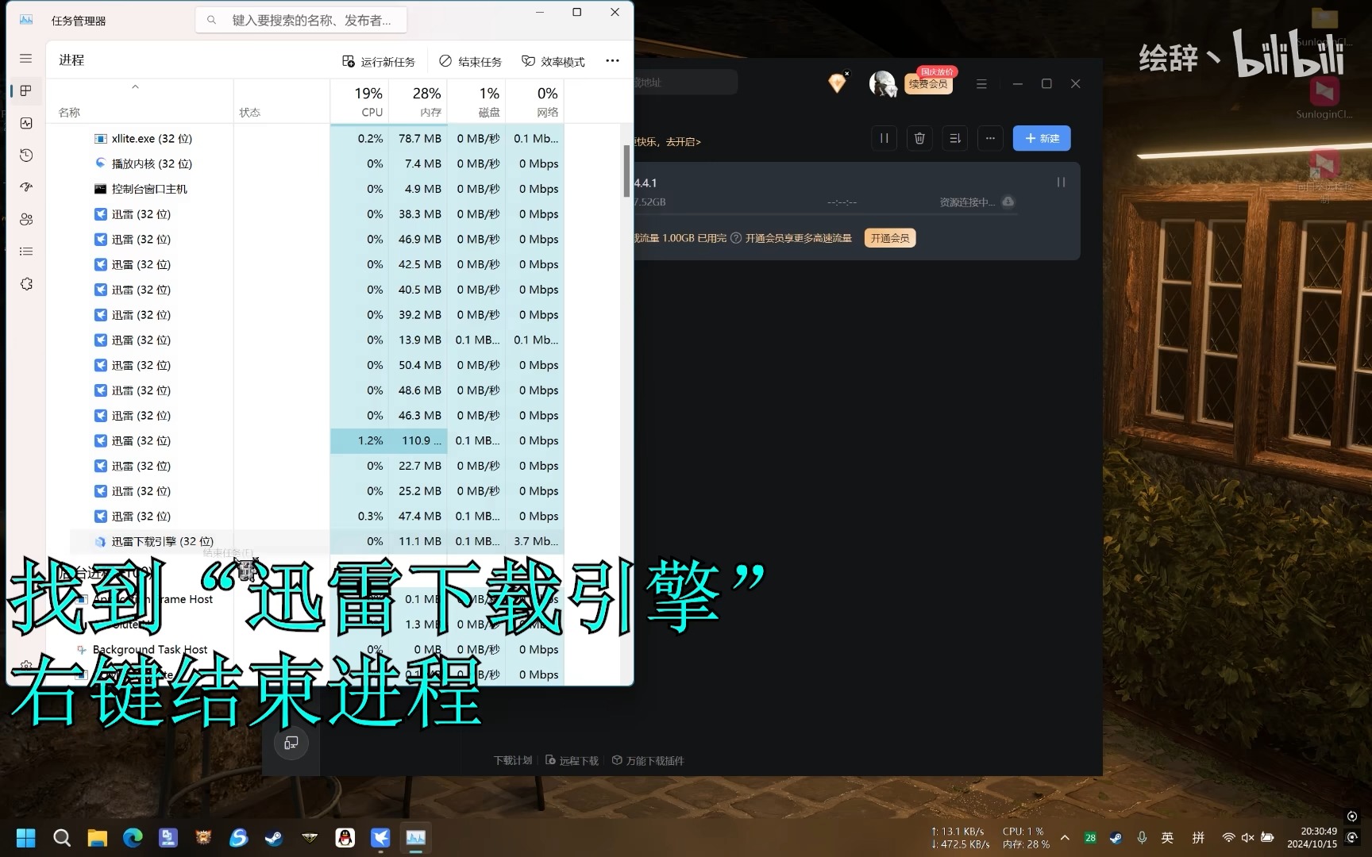This screenshot has width=1372, height=857.
Task: Open File Explorer from taskbar
Action: coord(97,837)
